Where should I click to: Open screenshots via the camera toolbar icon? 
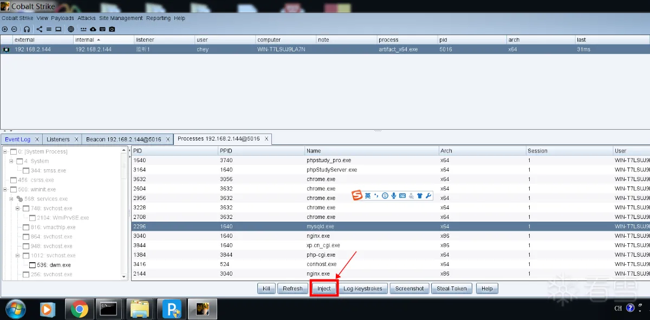click(x=112, y=29)
